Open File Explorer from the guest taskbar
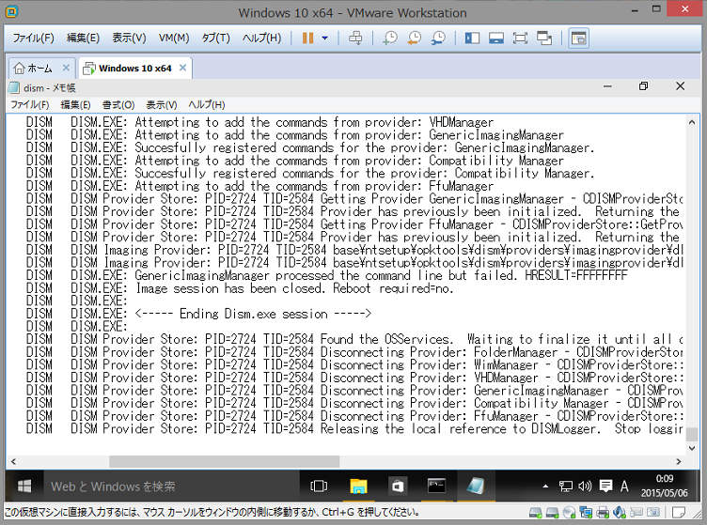 coord(358,486)
